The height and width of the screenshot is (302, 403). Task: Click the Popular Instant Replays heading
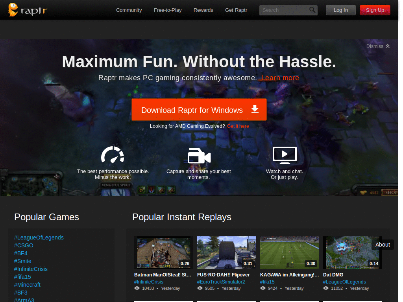click(182, 217)
